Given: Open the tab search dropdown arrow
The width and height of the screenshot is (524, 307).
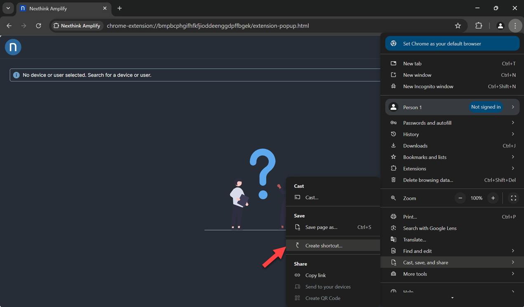Looking at the screenshot, I should (8, 8).
